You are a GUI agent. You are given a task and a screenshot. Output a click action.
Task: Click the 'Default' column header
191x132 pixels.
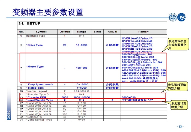tap(65, 32)
